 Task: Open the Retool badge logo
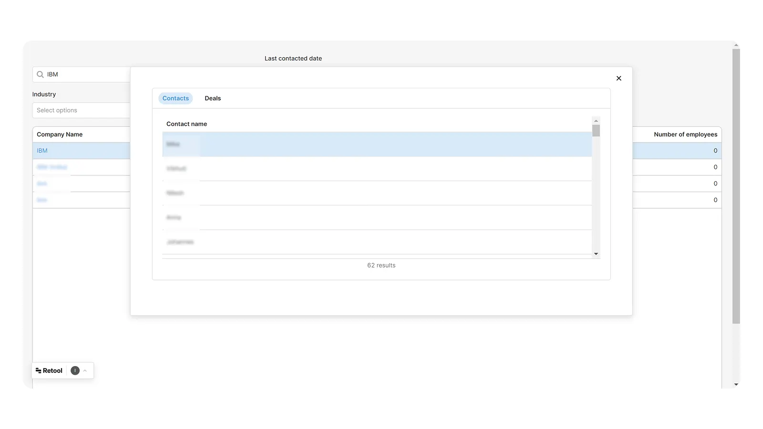coord(49,370)
